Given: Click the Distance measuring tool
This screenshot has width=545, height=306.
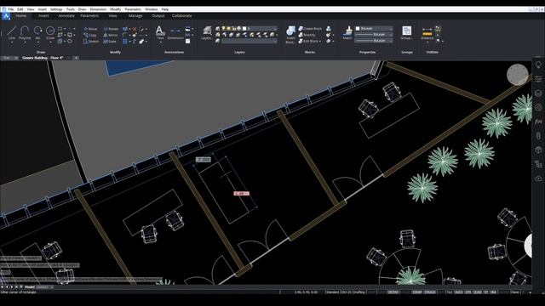Looking at the screenshot, I should (427, 33).
